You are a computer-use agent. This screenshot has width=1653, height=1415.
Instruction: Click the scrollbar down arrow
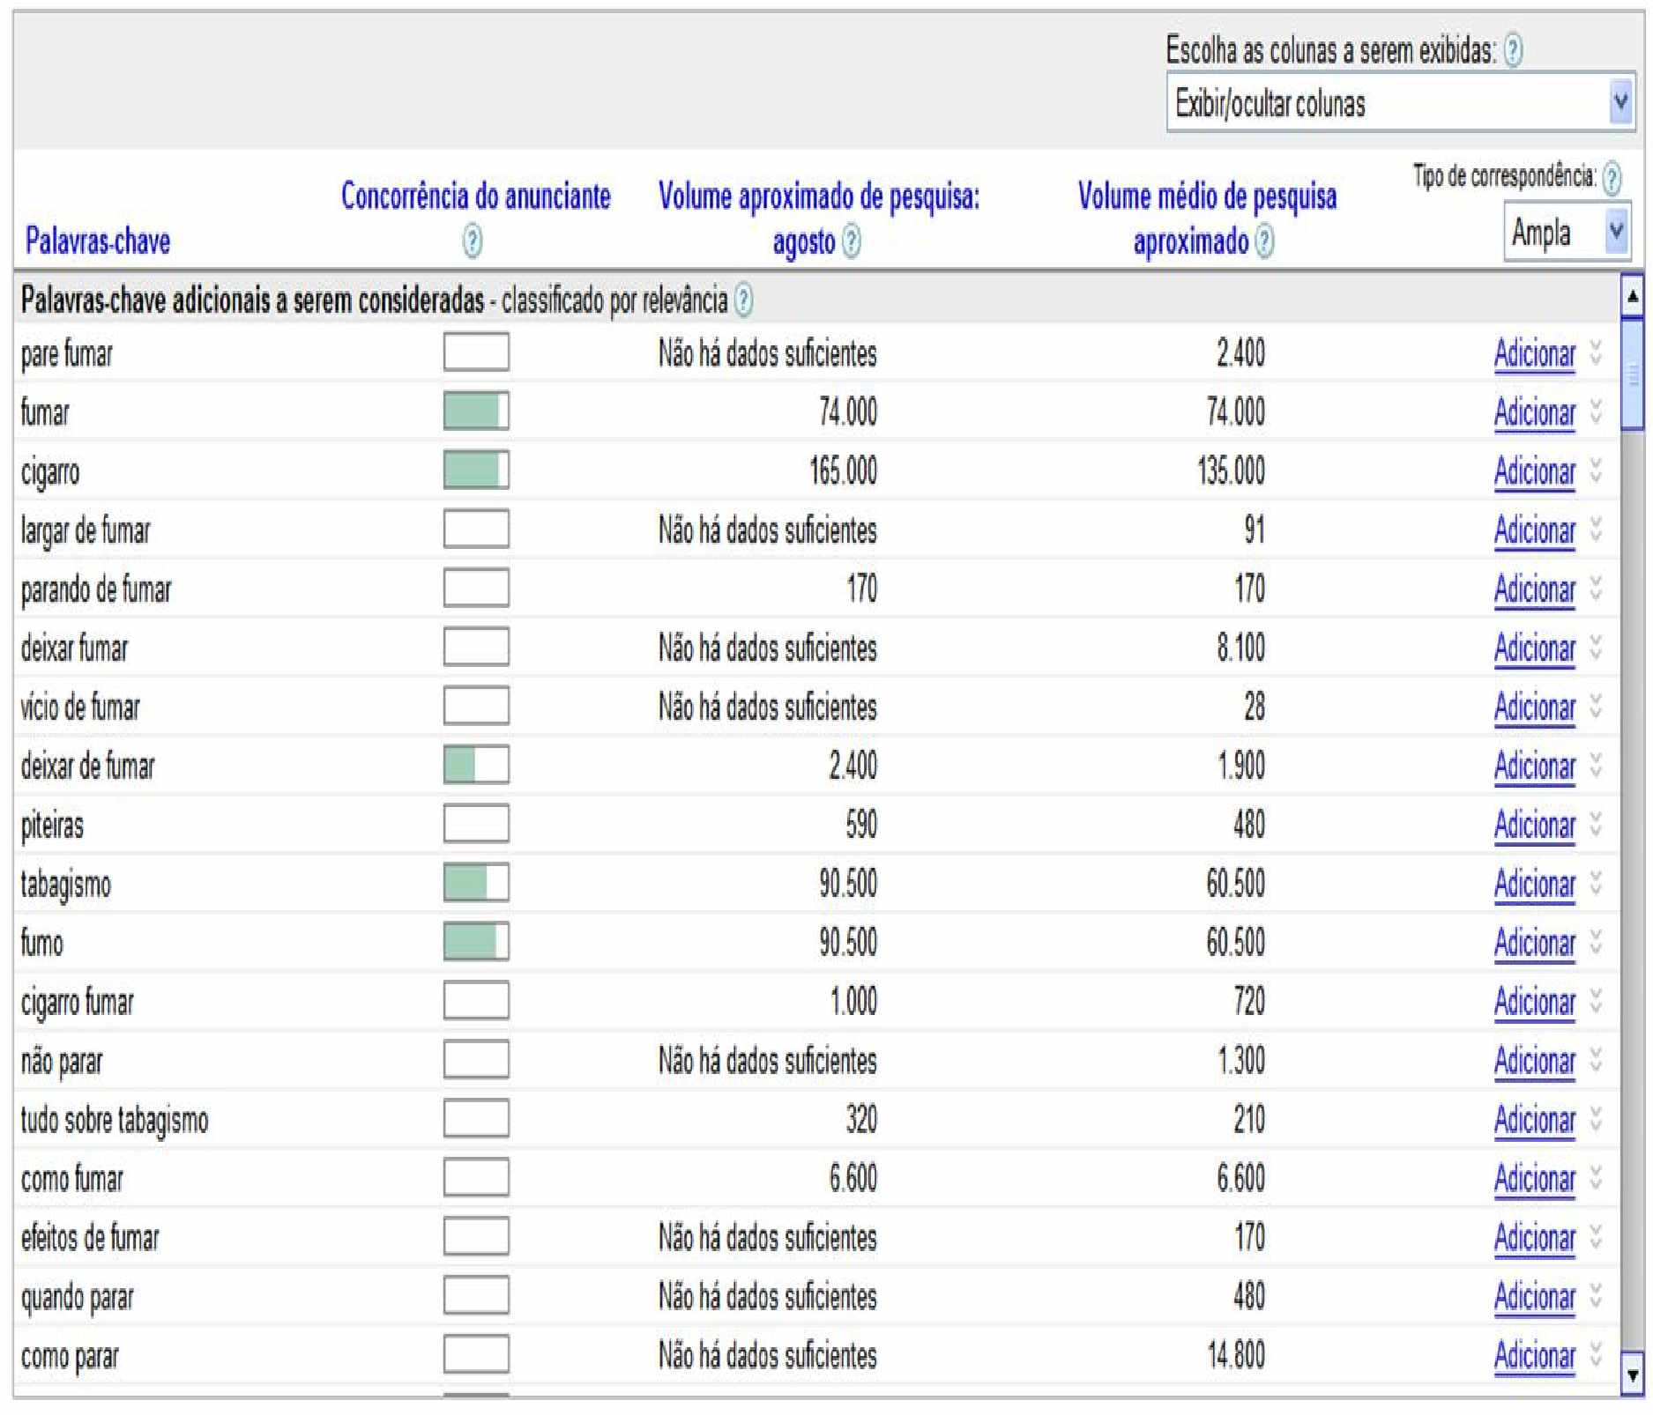(x=1632, y=1374)
